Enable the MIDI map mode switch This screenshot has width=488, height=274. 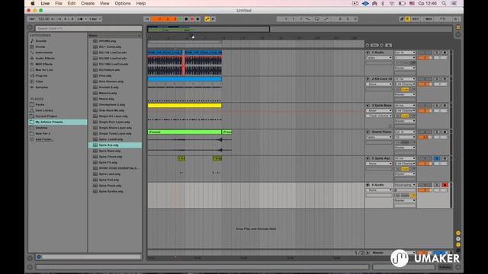pyautogui.click(x=429, y=19)
